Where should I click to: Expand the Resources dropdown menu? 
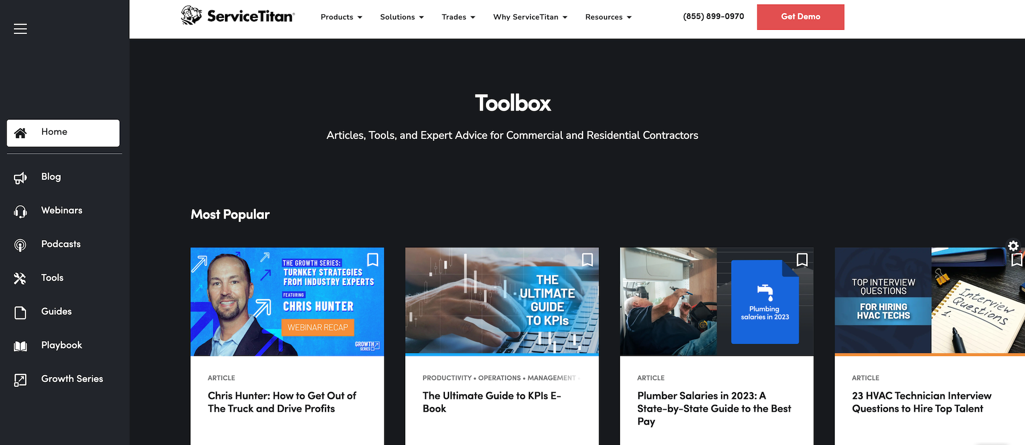click(x=608, y=17)
